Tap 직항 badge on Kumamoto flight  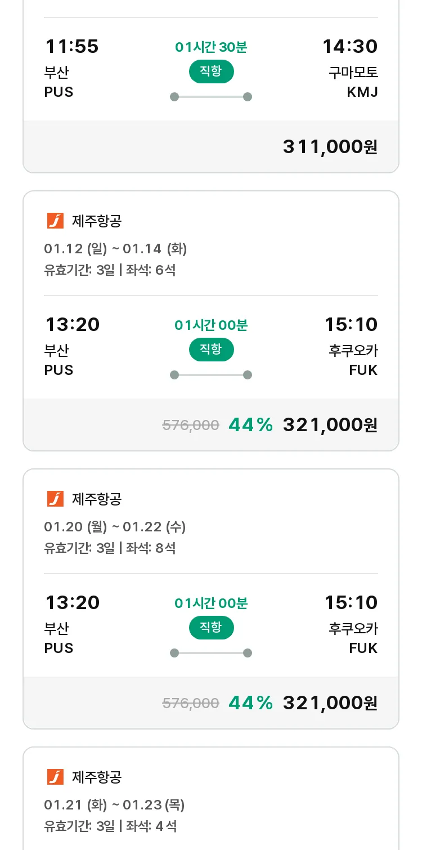tap(211, 71)
